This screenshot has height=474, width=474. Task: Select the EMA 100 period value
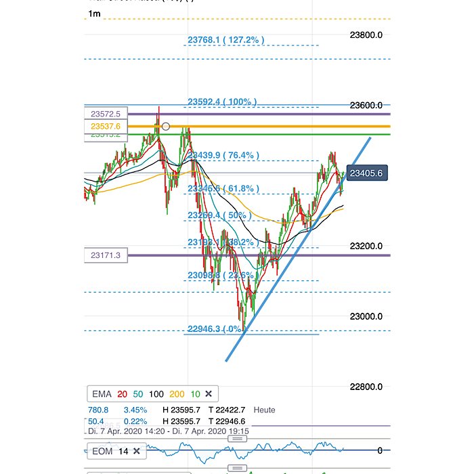point(156,394)
